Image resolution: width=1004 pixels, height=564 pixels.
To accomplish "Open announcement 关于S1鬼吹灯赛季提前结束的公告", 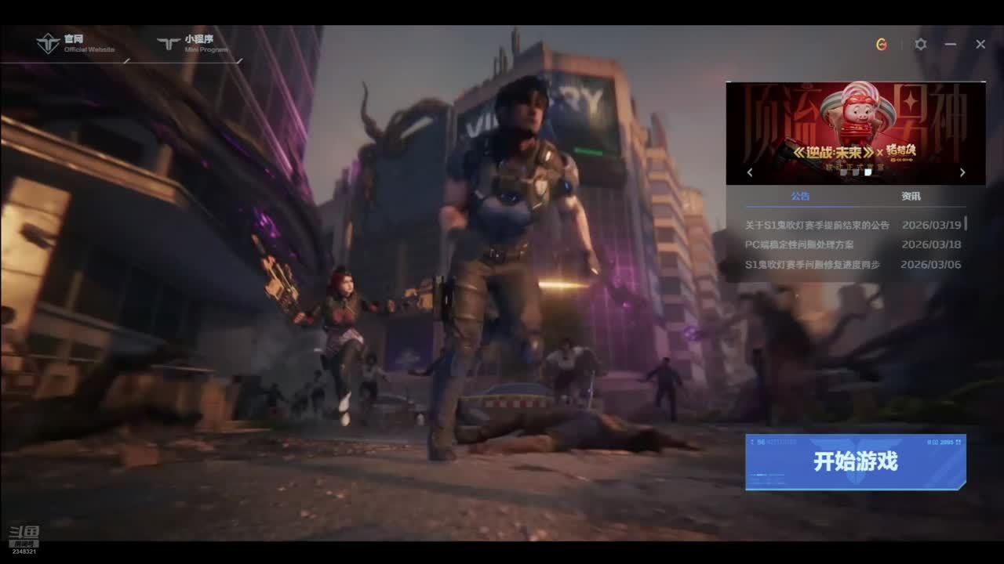I will [817, 226].
